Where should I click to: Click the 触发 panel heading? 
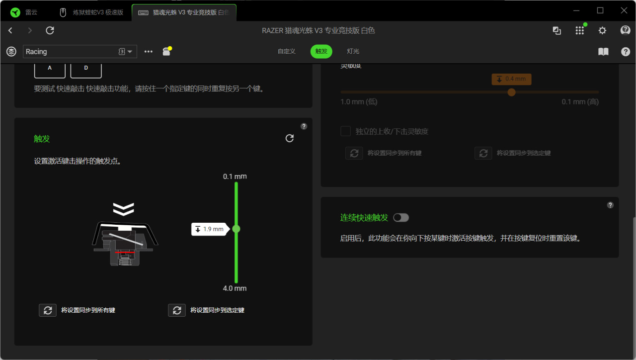click(42, 139)
